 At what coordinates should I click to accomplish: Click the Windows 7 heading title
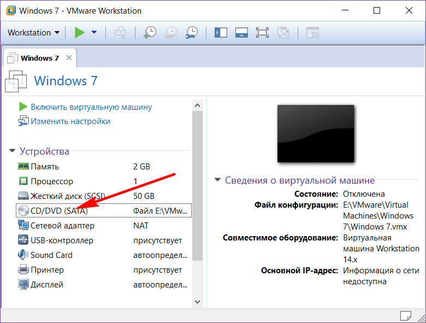(x=66, y=81)
